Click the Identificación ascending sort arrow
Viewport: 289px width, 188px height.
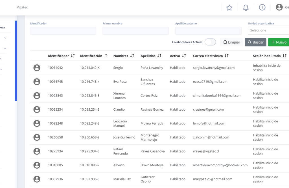(x=106, y=56)
